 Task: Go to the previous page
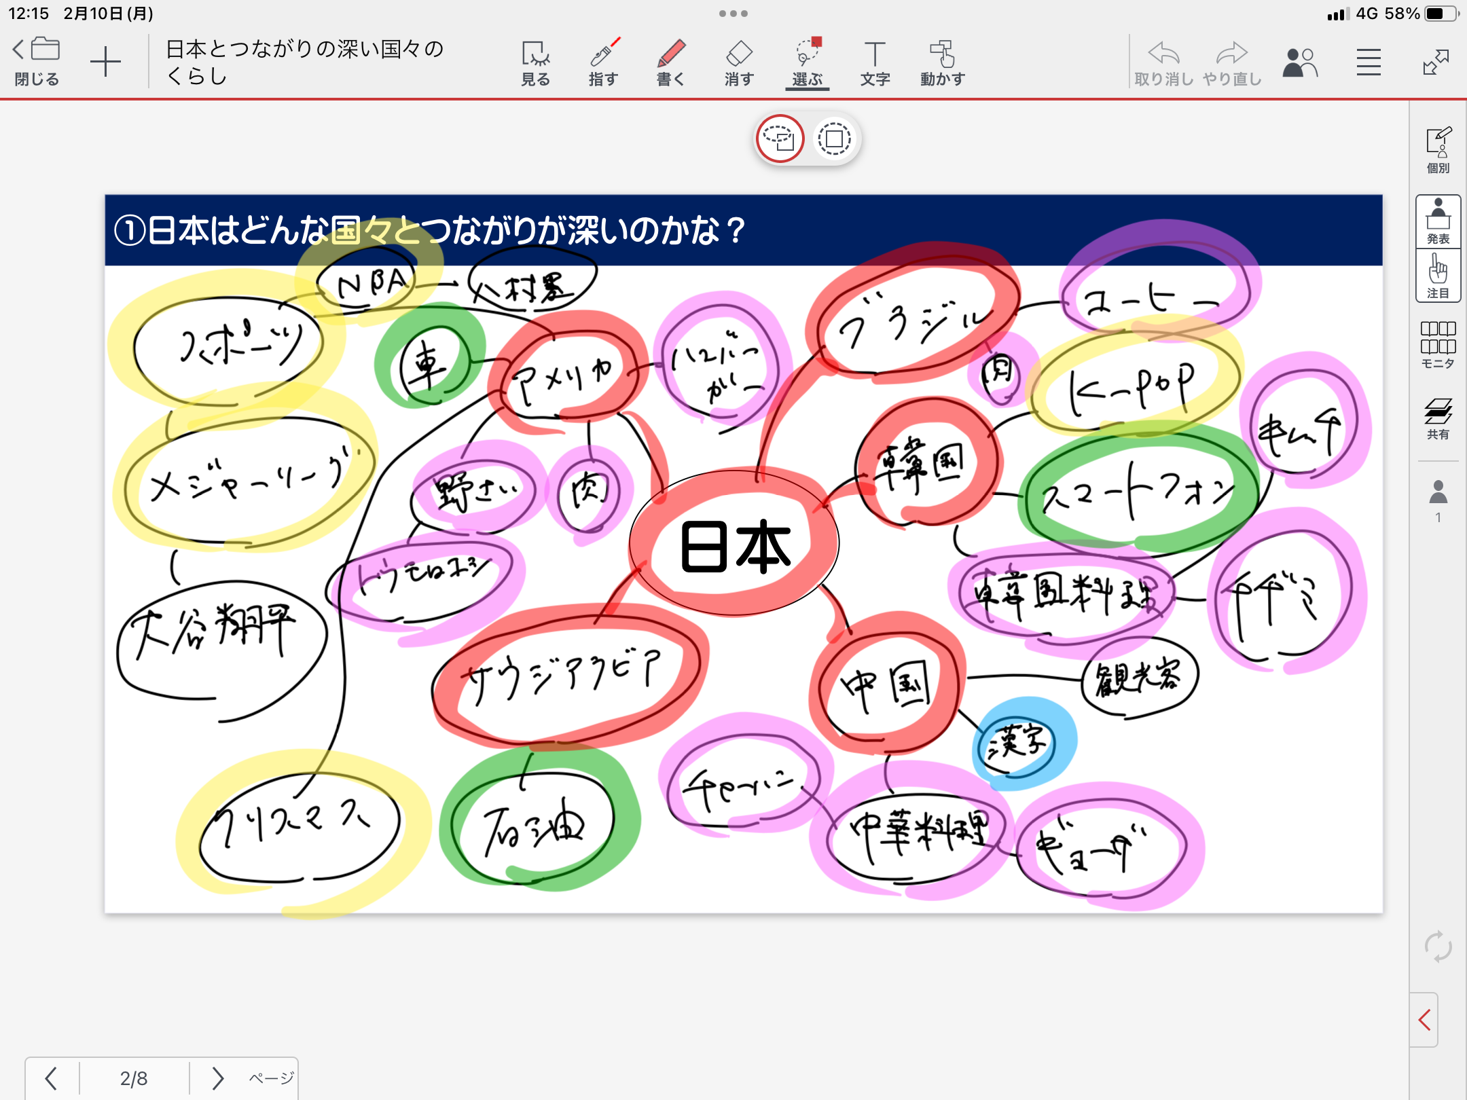[51, 1078]
